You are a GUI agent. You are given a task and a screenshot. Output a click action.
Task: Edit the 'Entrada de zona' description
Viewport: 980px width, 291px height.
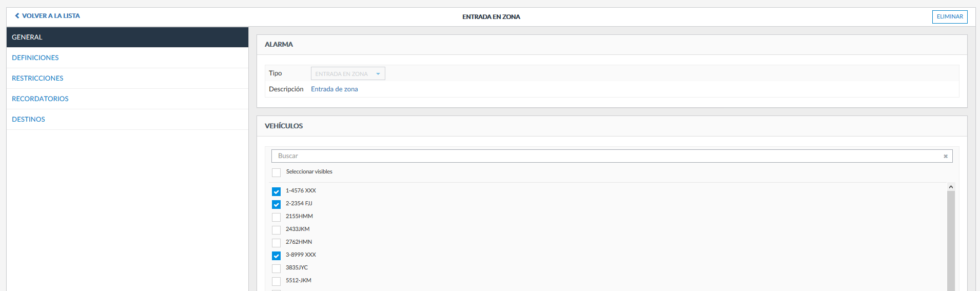(x=335, y=89)
